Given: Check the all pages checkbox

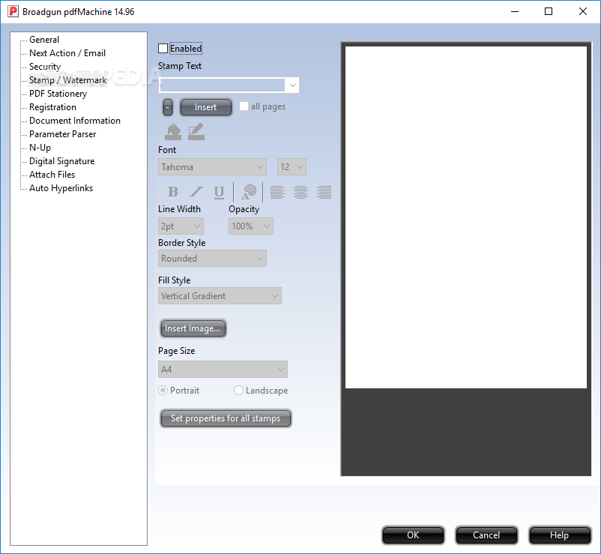Looking at the screenshot, I should tap(244, 106).
